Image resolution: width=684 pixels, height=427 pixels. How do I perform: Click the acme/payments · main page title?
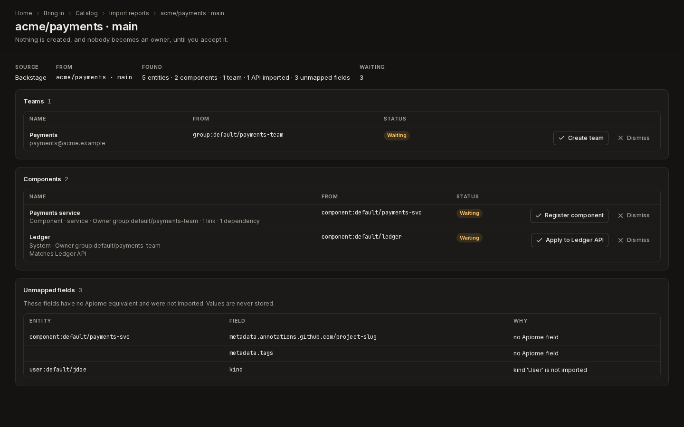click(76, 27)
